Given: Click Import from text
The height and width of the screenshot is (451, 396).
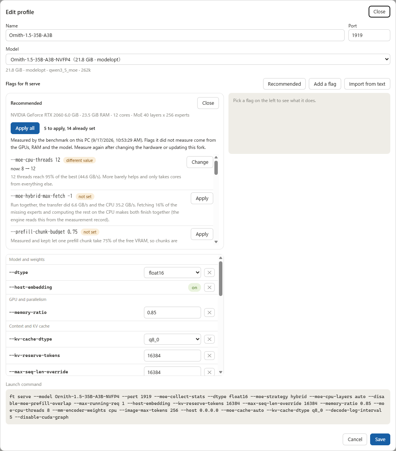Looking at the screenshot, I should (x=367, y=84).
